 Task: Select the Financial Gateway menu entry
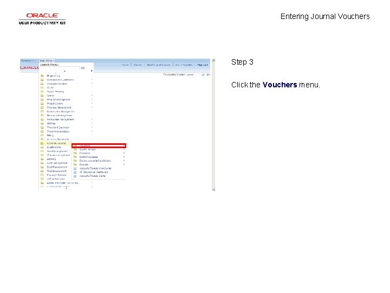click(x=56, y=175)
